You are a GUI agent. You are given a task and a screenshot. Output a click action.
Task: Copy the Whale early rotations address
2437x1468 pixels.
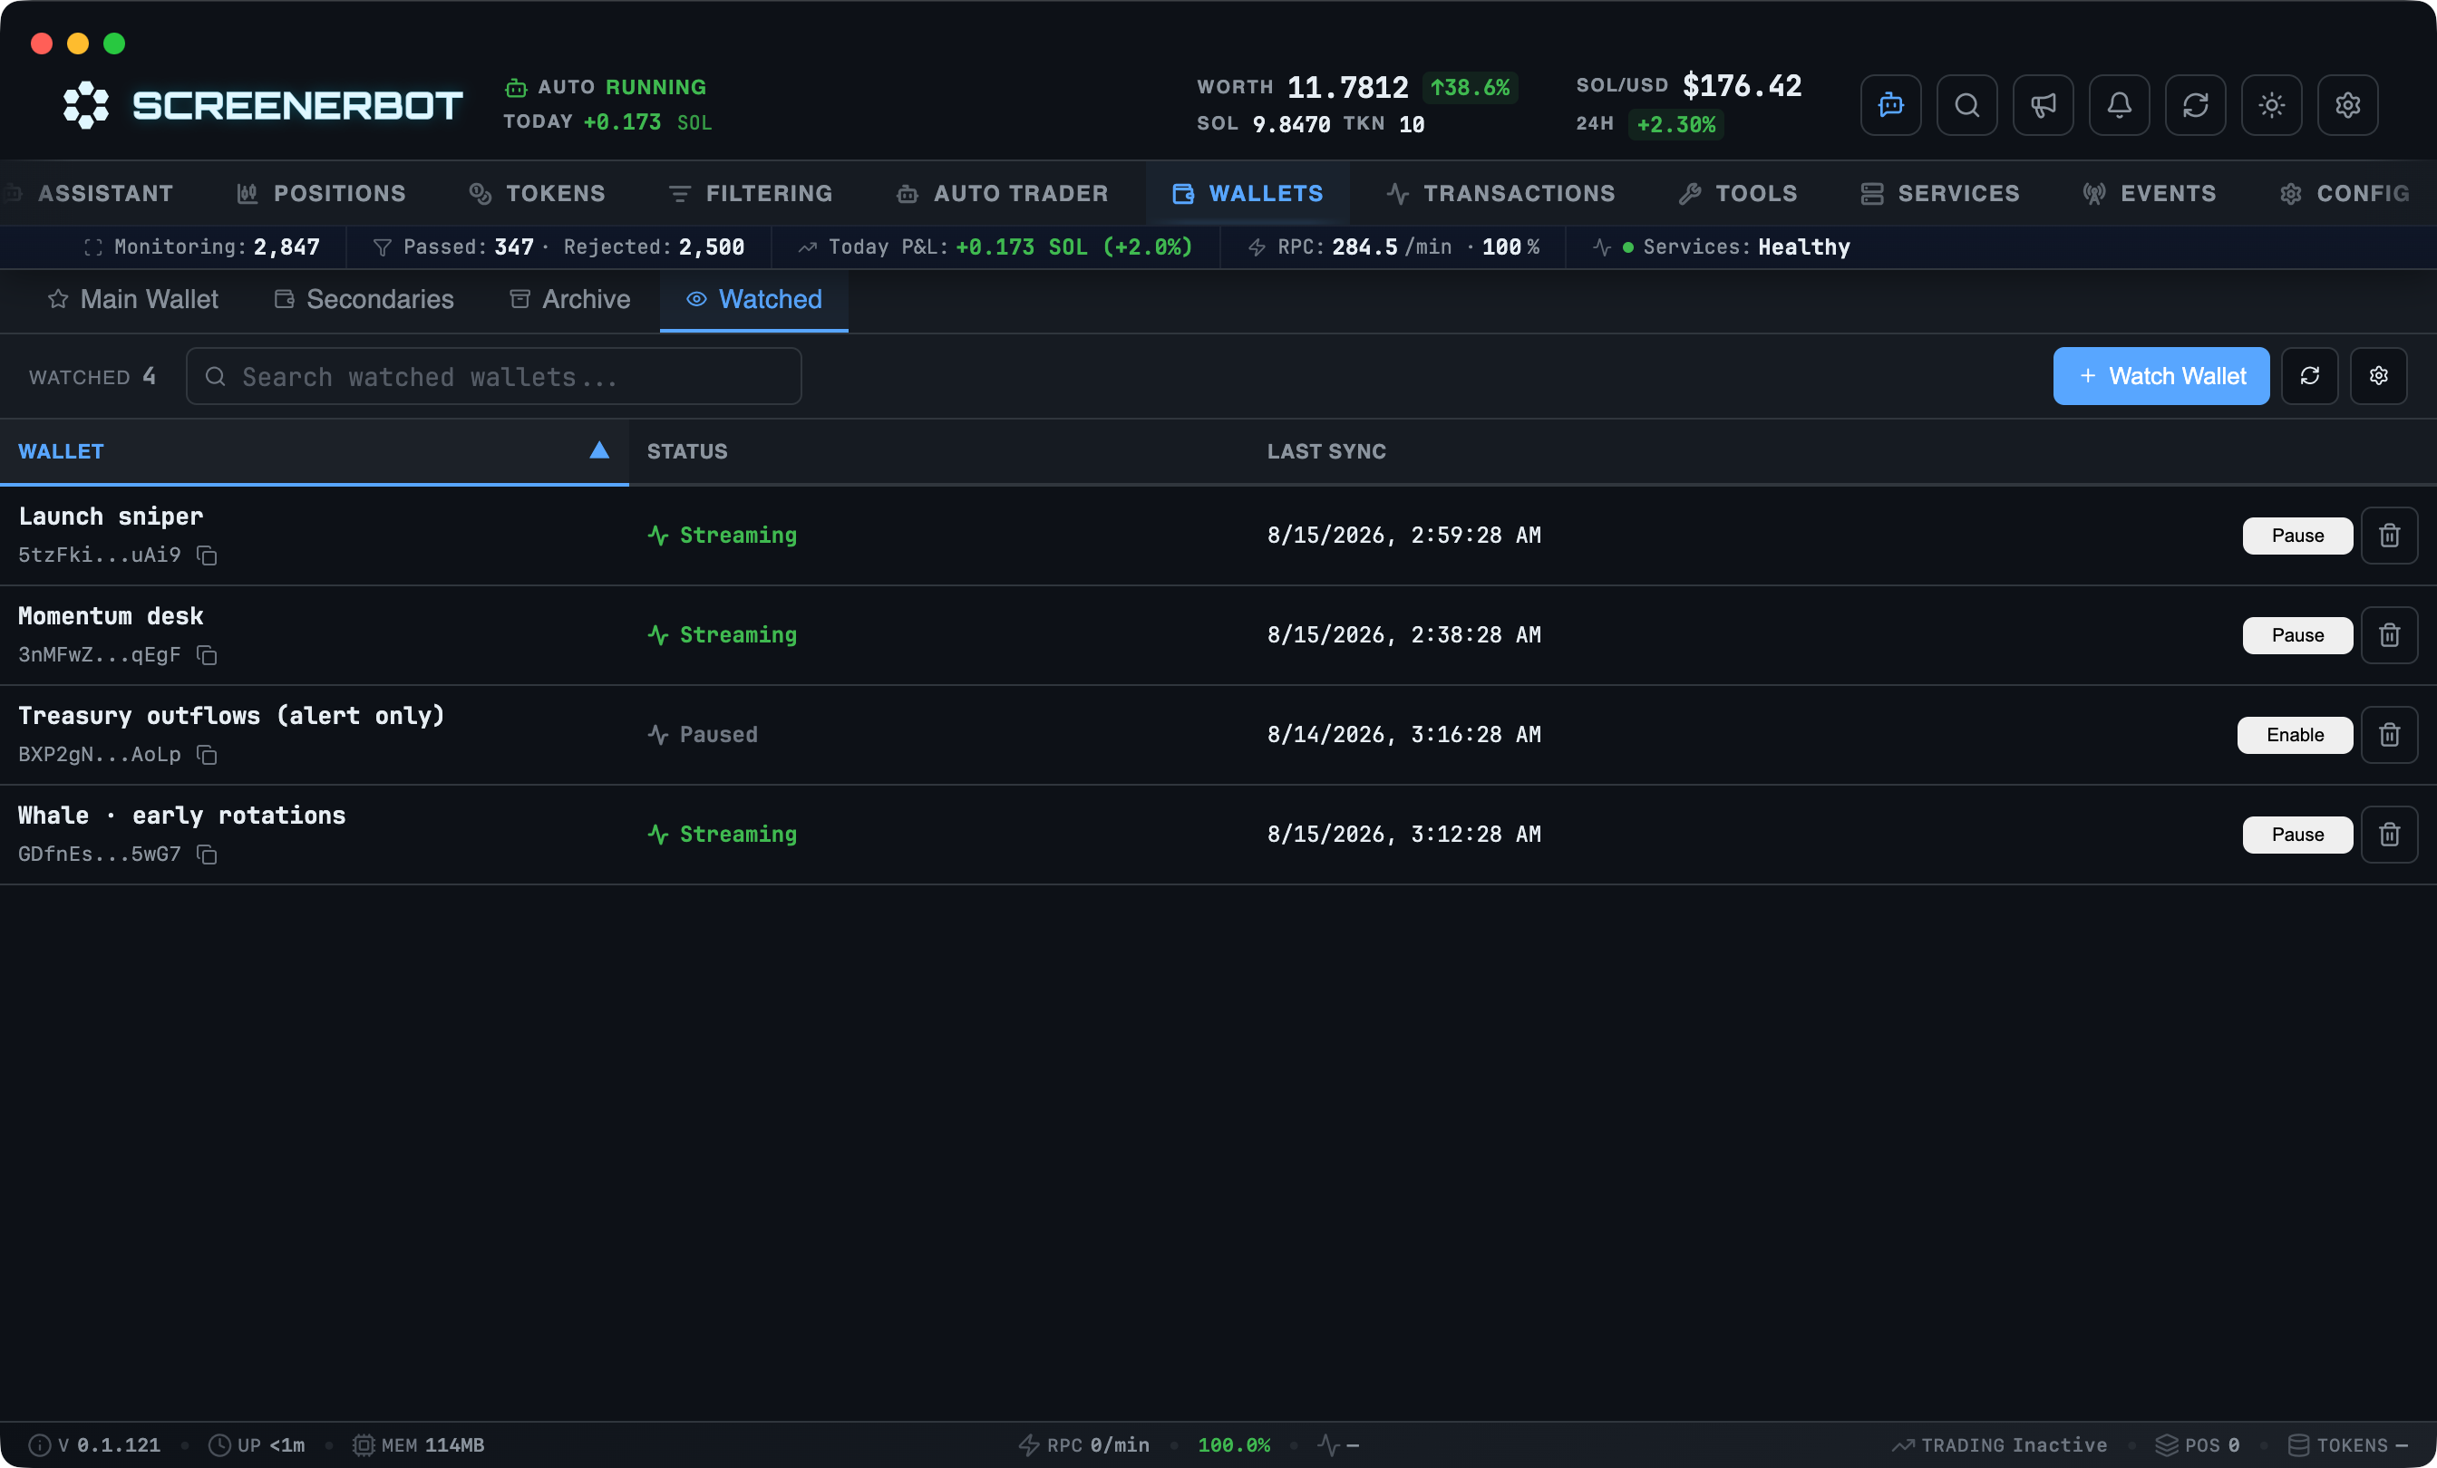[x=207, y=855]
